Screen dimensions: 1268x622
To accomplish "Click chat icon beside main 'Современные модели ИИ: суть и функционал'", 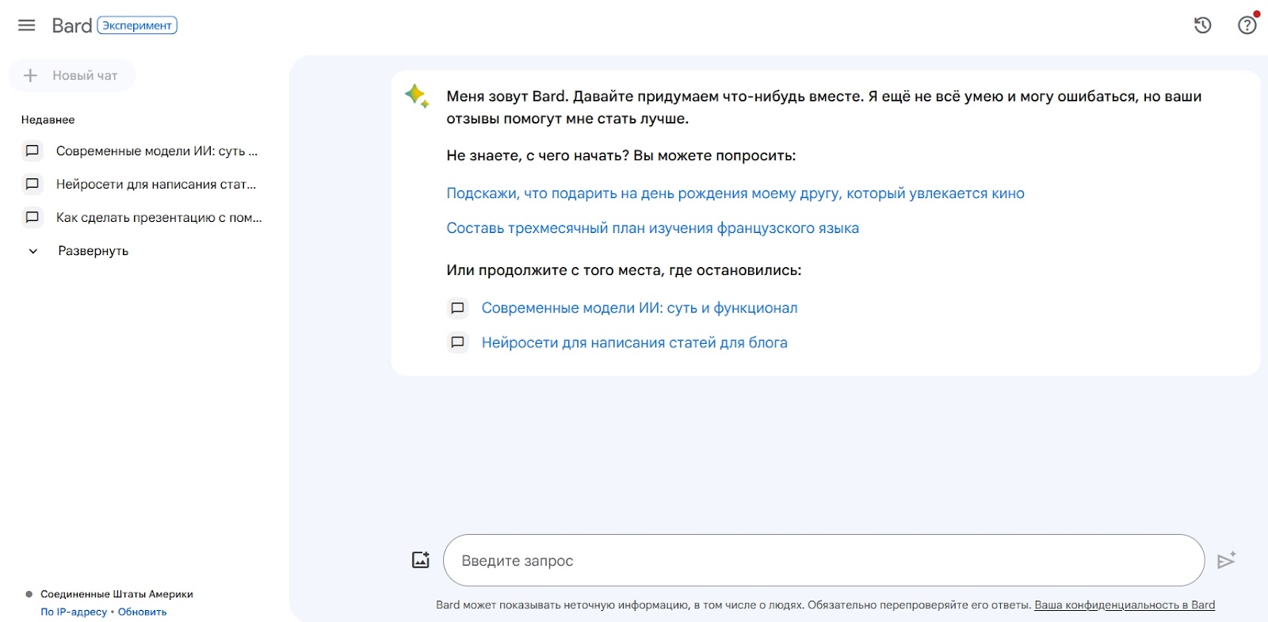I will (457, 307).
